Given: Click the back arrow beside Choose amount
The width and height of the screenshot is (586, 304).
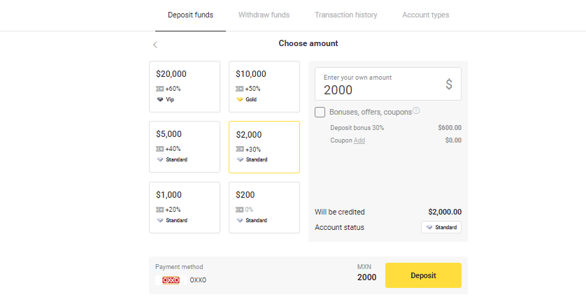Looking at the screenshot, I should click(155, 45).
